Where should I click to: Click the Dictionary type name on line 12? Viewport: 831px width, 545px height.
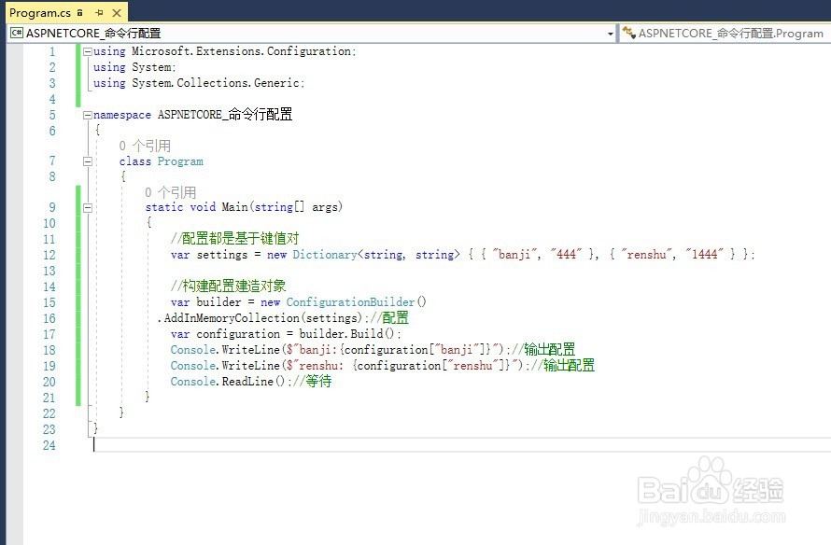point(318,254)
